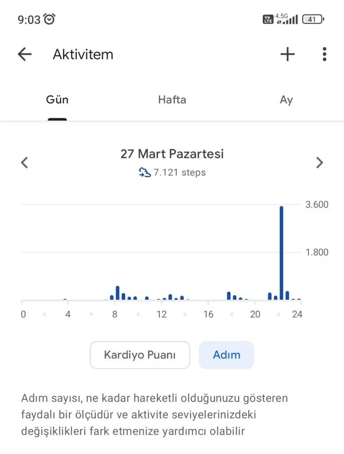
Task: Tap the VoLTE status icon
Action: [x=268, y=19]
